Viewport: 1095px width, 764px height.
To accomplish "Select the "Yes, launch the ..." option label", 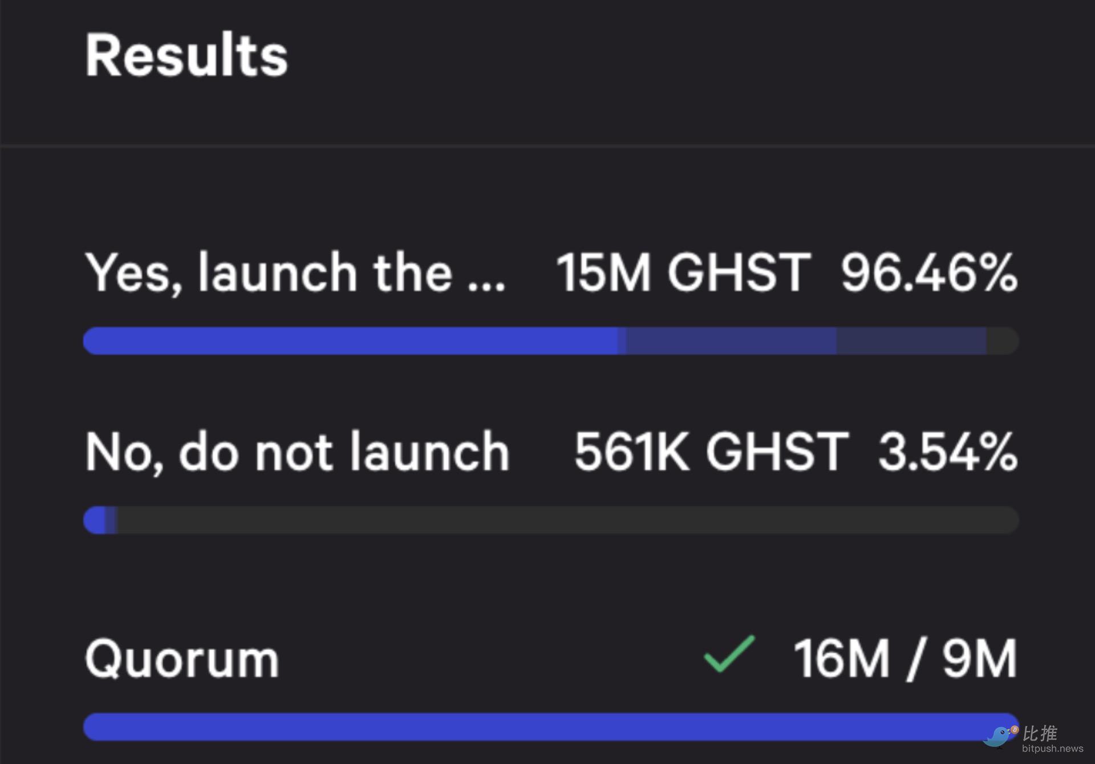I will (x=295, y=273).
